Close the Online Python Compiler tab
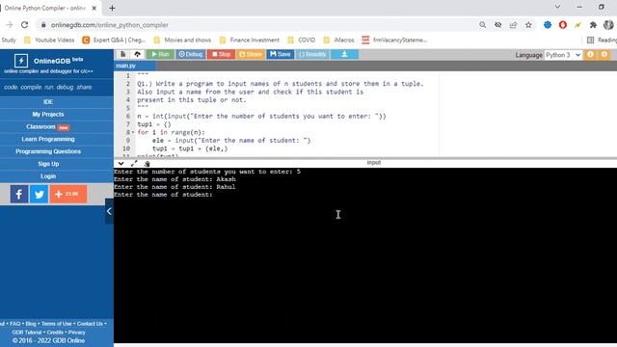The image size is (617, 347). click(x=94, y=8)
